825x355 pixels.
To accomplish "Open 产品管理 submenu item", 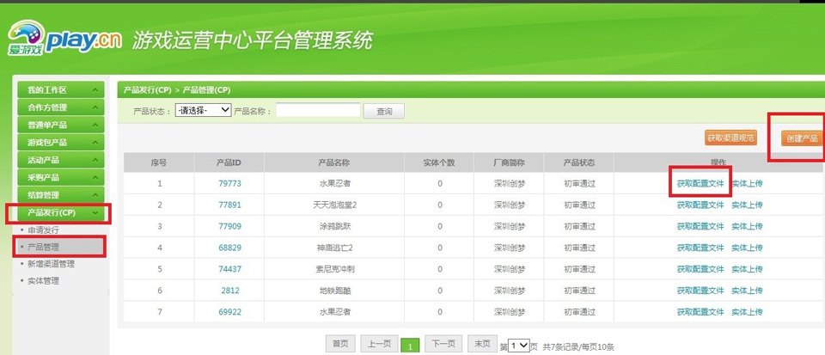I will tap(43, 247).
